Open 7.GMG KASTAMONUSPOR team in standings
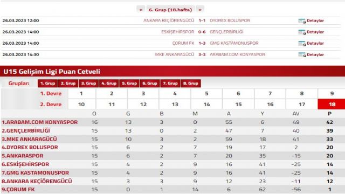 (x=35, y=172)
